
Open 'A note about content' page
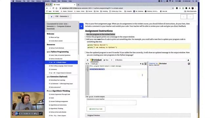coord(56,41)
